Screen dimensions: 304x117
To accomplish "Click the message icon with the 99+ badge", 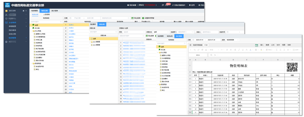I will [x=163, y=5].
